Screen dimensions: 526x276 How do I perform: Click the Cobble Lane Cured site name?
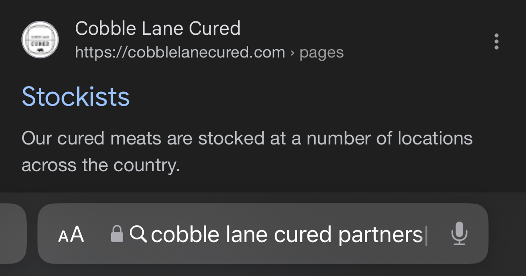pos(158,29)
